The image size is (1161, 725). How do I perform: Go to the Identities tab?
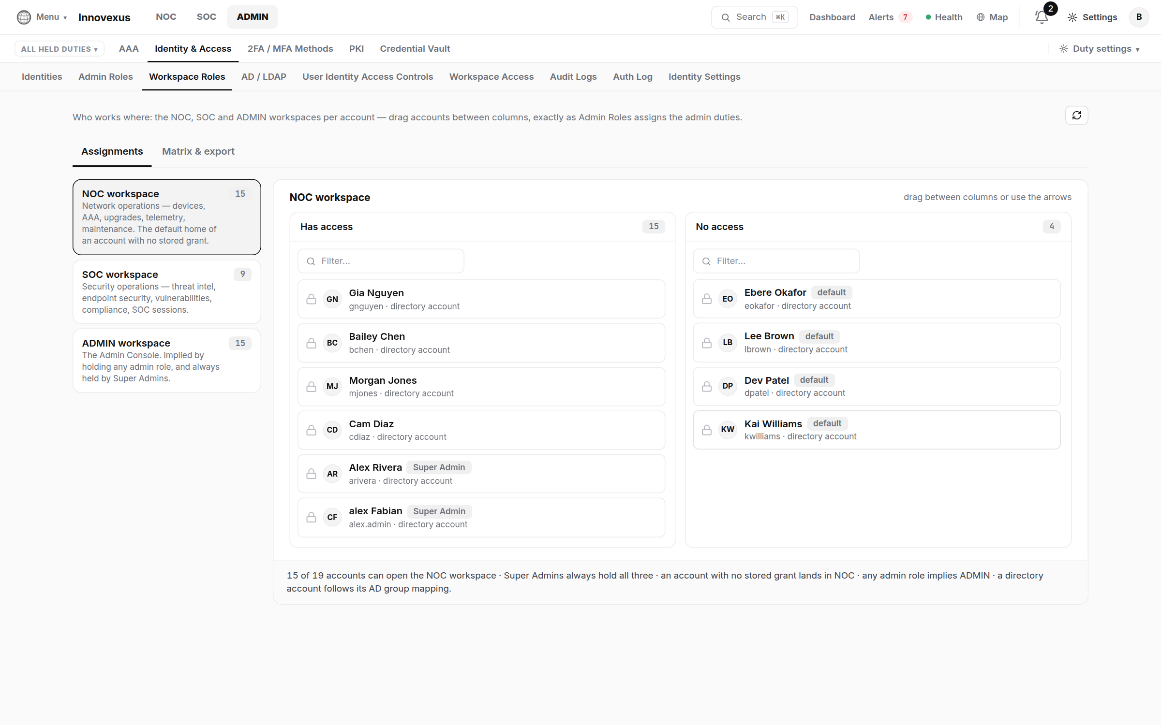coord(42,77)
